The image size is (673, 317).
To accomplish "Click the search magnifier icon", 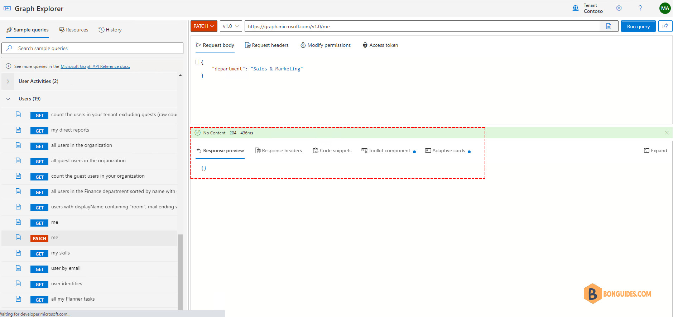I will [9, 48].
